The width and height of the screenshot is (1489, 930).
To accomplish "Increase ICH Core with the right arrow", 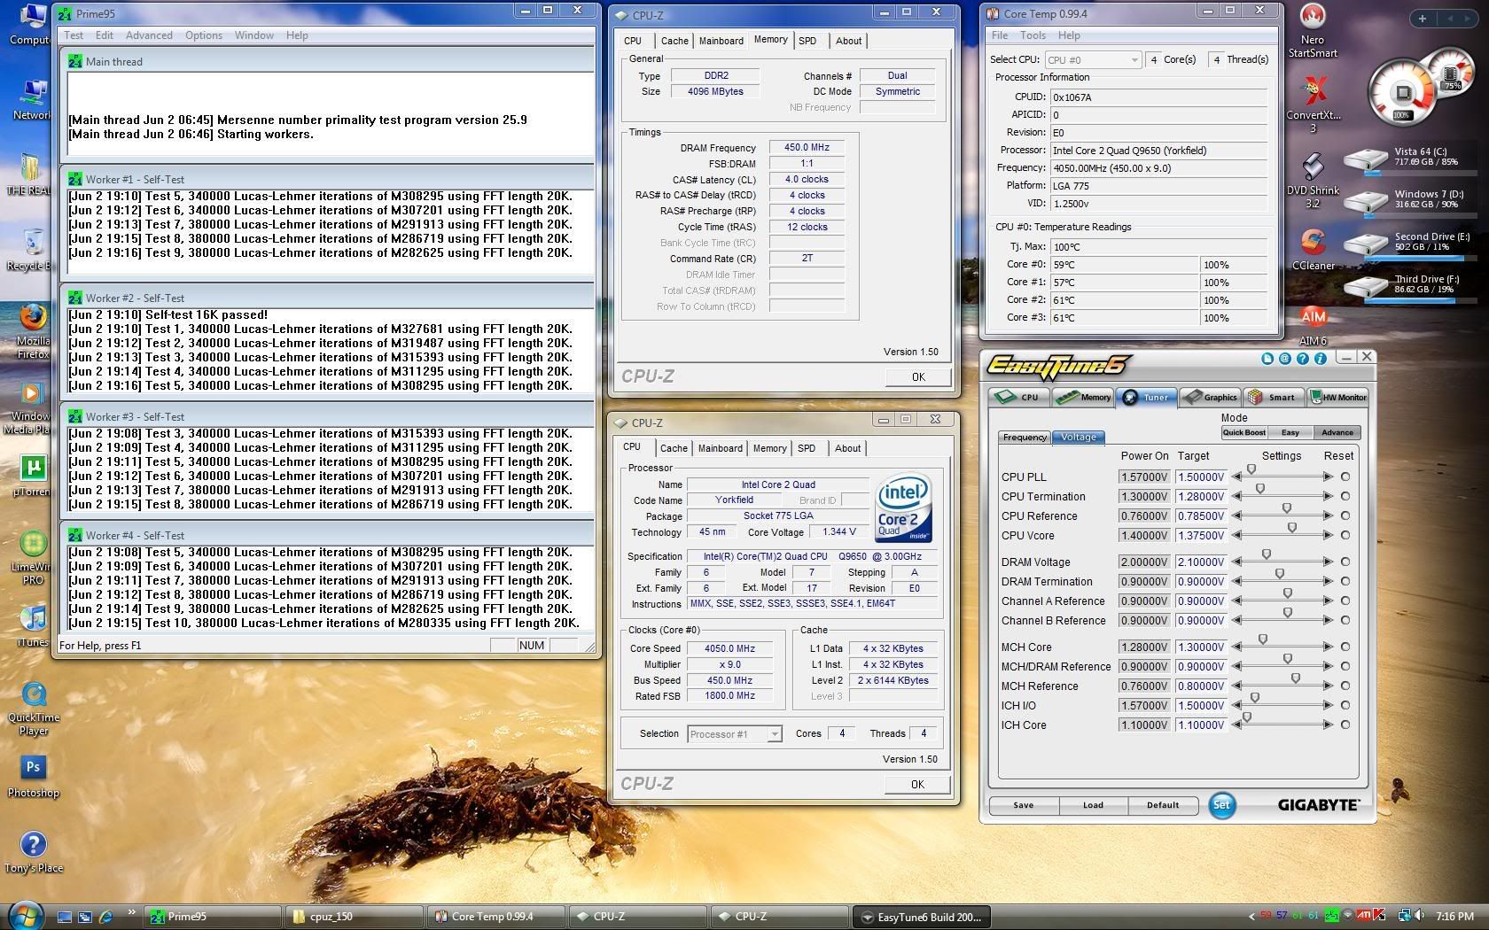I will [1328, 725].
